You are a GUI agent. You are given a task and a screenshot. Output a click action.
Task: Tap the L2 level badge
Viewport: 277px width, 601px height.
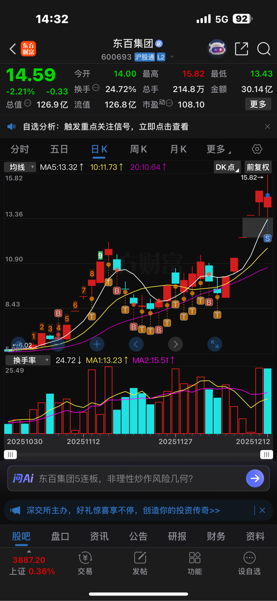(x=161, y=57)
